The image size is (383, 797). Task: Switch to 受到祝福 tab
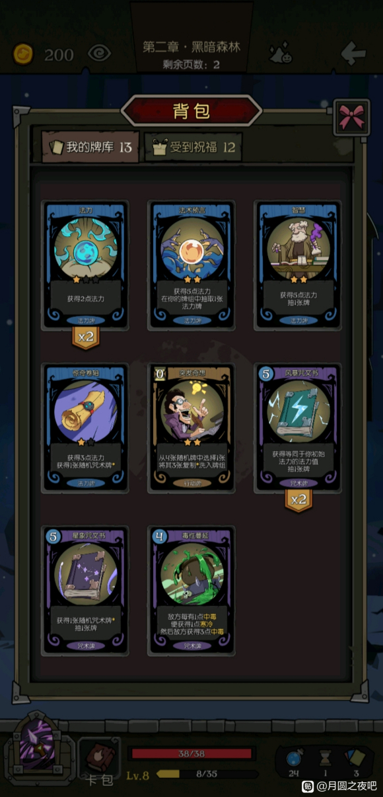point(193,147)
